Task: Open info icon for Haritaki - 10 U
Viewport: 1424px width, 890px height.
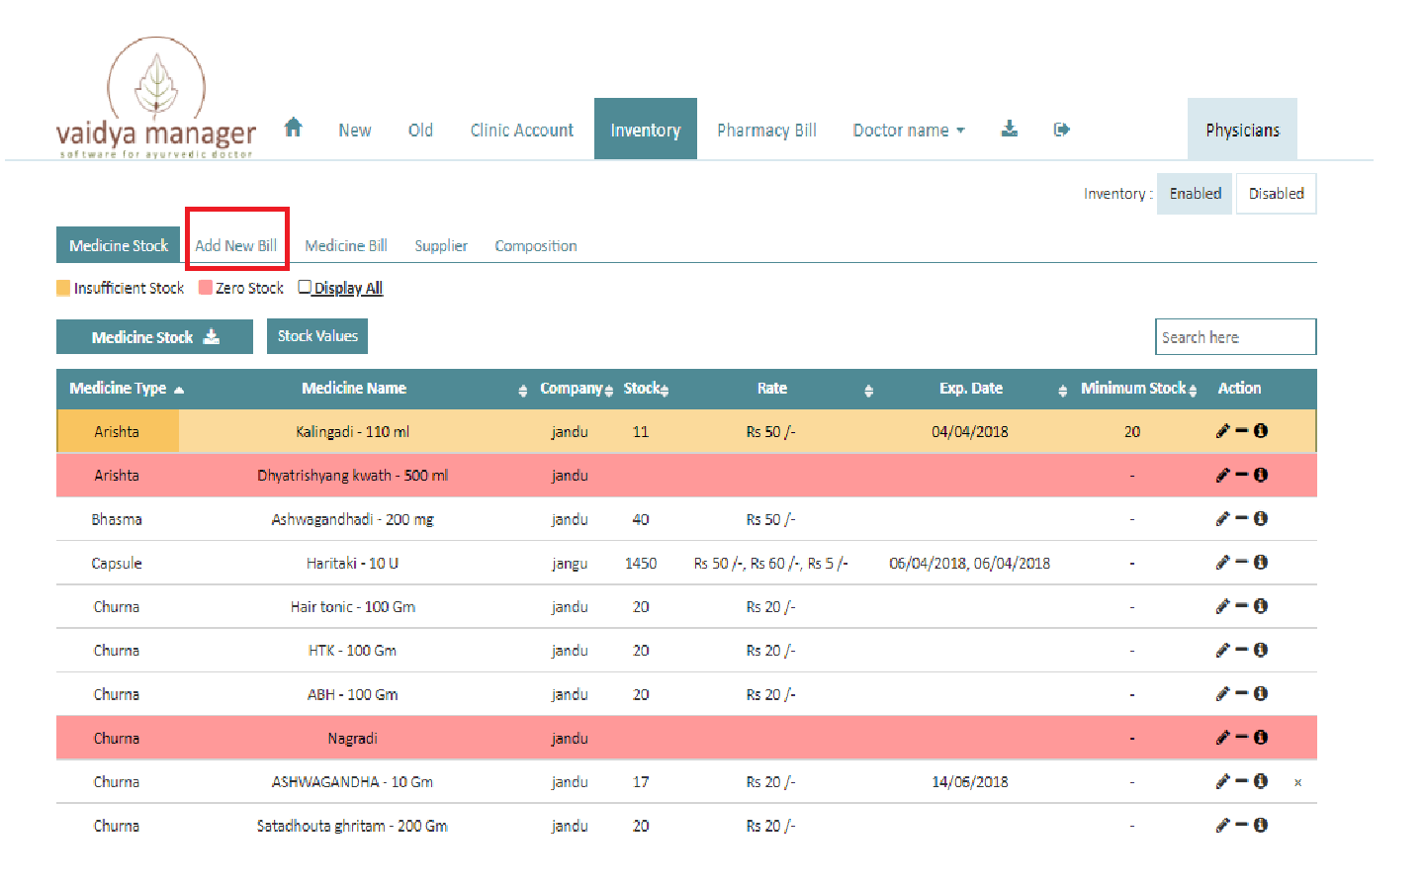Action: pos(1261,563)
